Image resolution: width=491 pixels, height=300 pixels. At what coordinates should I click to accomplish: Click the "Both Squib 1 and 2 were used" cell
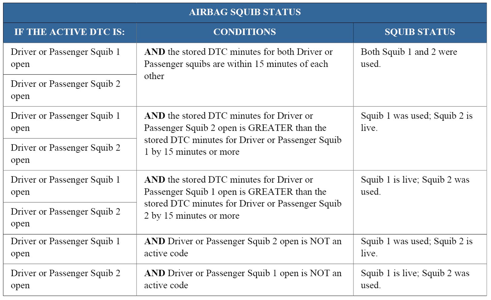409,58
